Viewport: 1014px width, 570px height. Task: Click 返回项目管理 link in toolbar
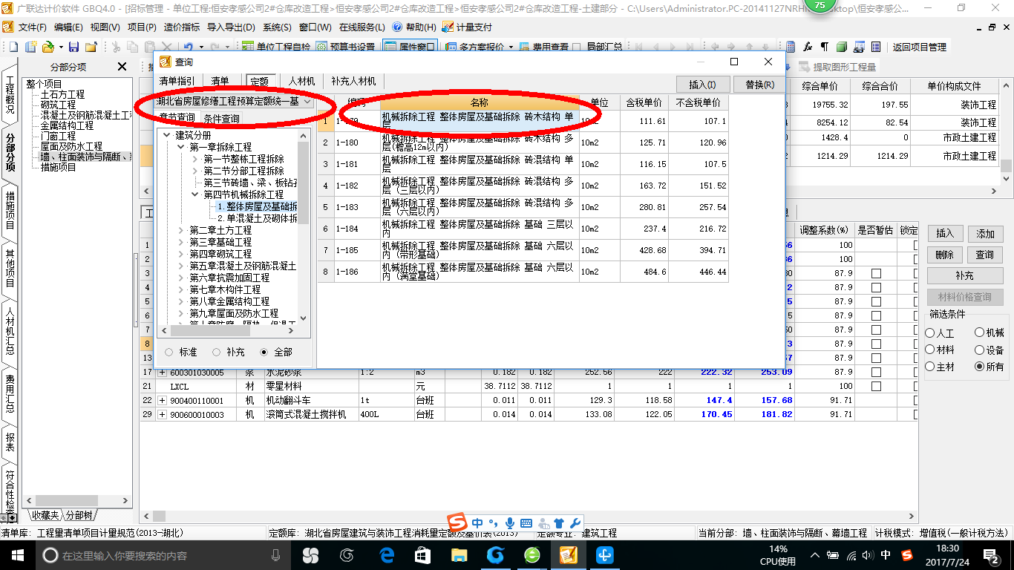coord(919,47)
